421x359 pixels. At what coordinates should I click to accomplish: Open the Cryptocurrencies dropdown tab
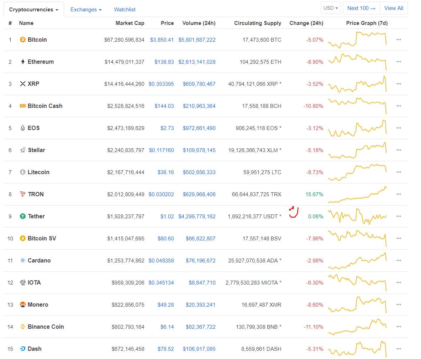click(33, 10)
